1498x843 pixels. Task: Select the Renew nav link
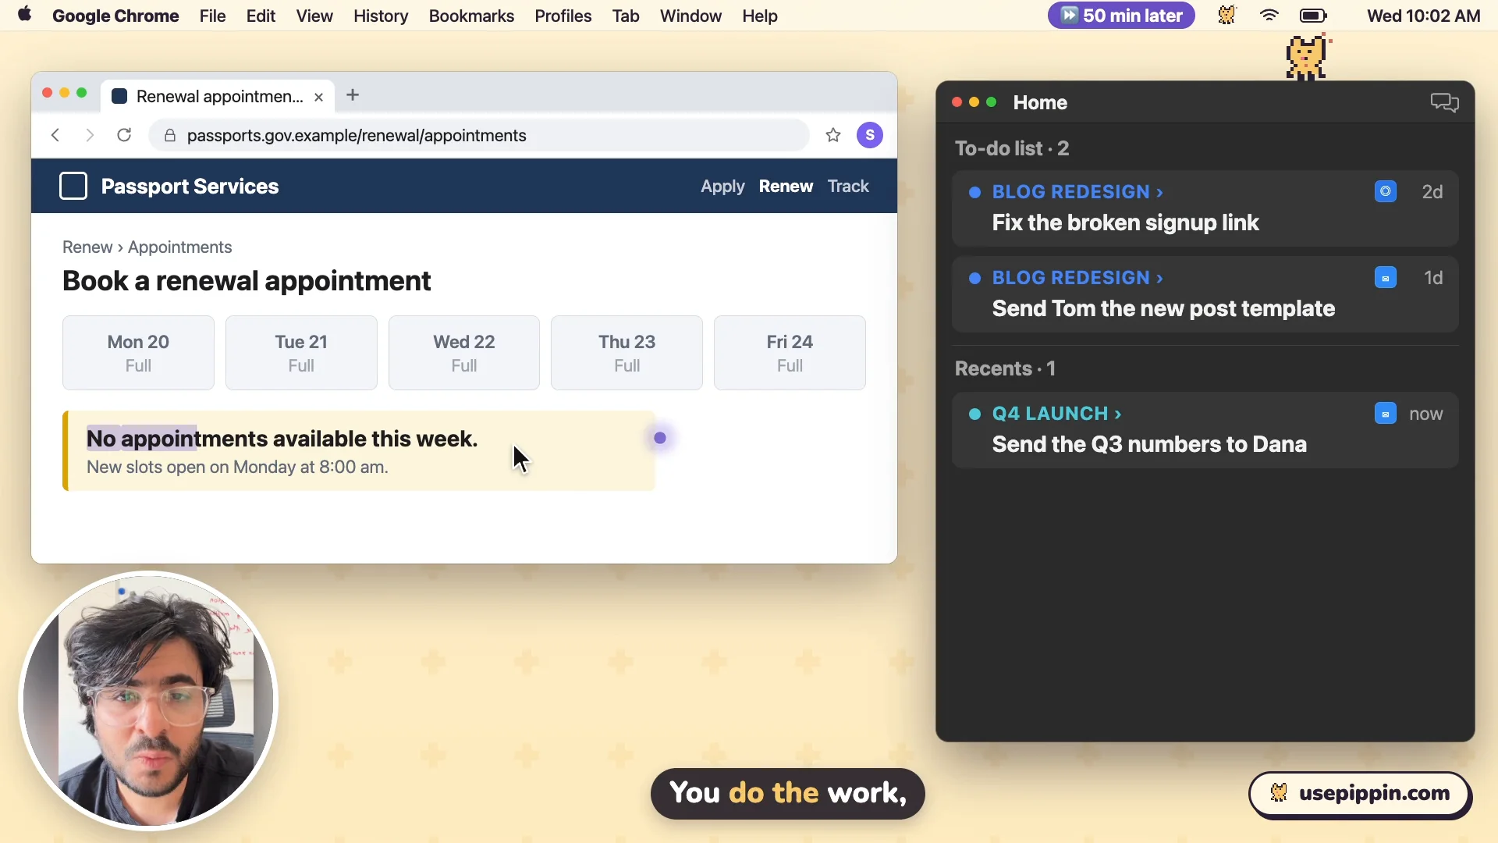pyautogui.click(x=786, y=186)
